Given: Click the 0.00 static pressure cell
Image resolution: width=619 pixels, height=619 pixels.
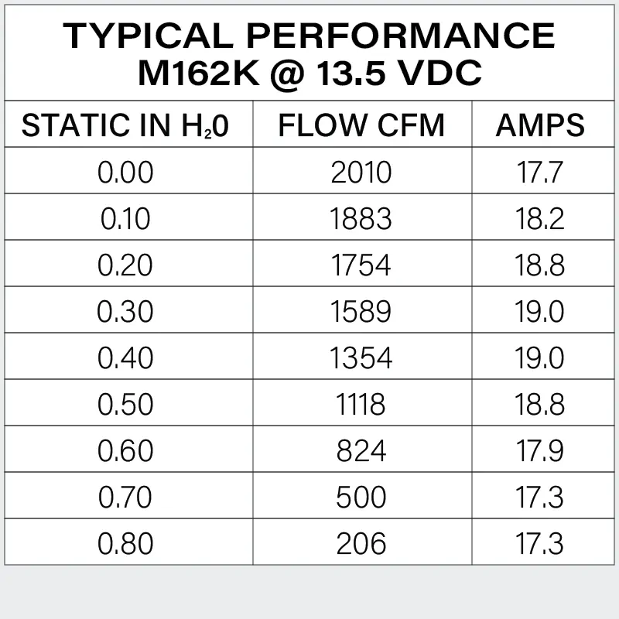Looking at the screenshot, I should [125, 172].
